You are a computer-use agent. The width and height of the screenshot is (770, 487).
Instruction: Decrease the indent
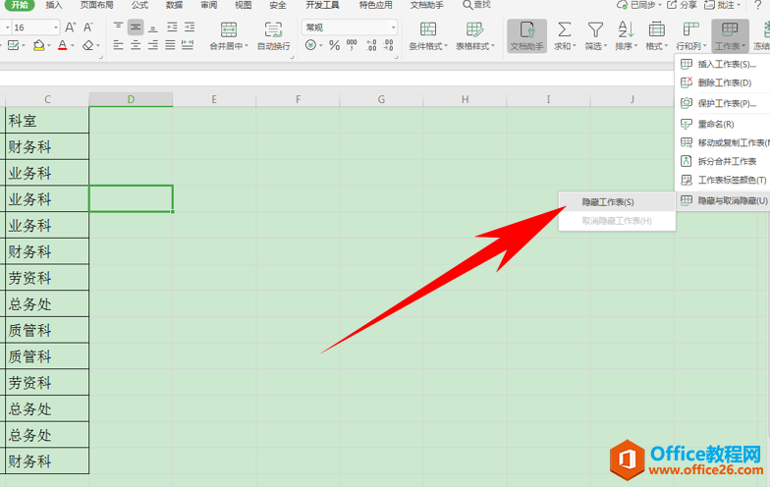point(172,27)
